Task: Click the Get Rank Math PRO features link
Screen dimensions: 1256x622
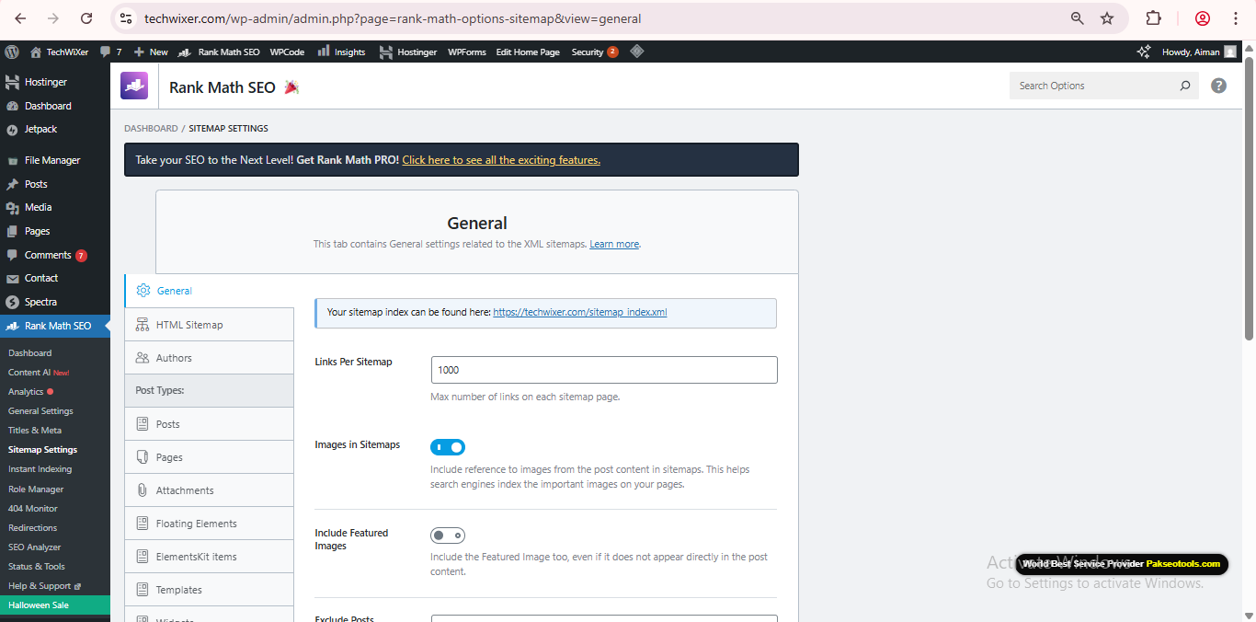Action: (x=500, y=160)
